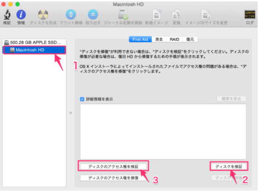Select the Macintosh HD volume
This screenshot has height=193, width=259.
coord(34,50)
